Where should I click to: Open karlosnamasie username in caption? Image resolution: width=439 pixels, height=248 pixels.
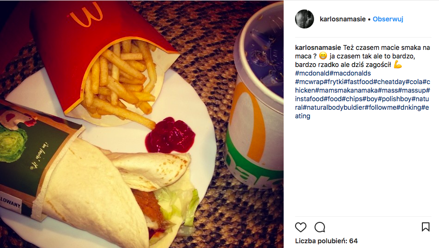click(318, 48)
